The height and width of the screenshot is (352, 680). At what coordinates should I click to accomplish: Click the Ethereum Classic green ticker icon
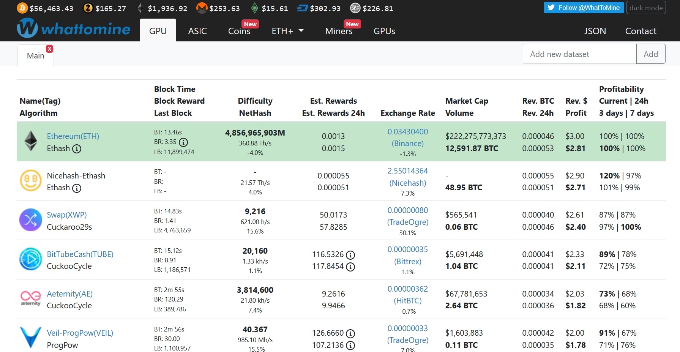254,8
